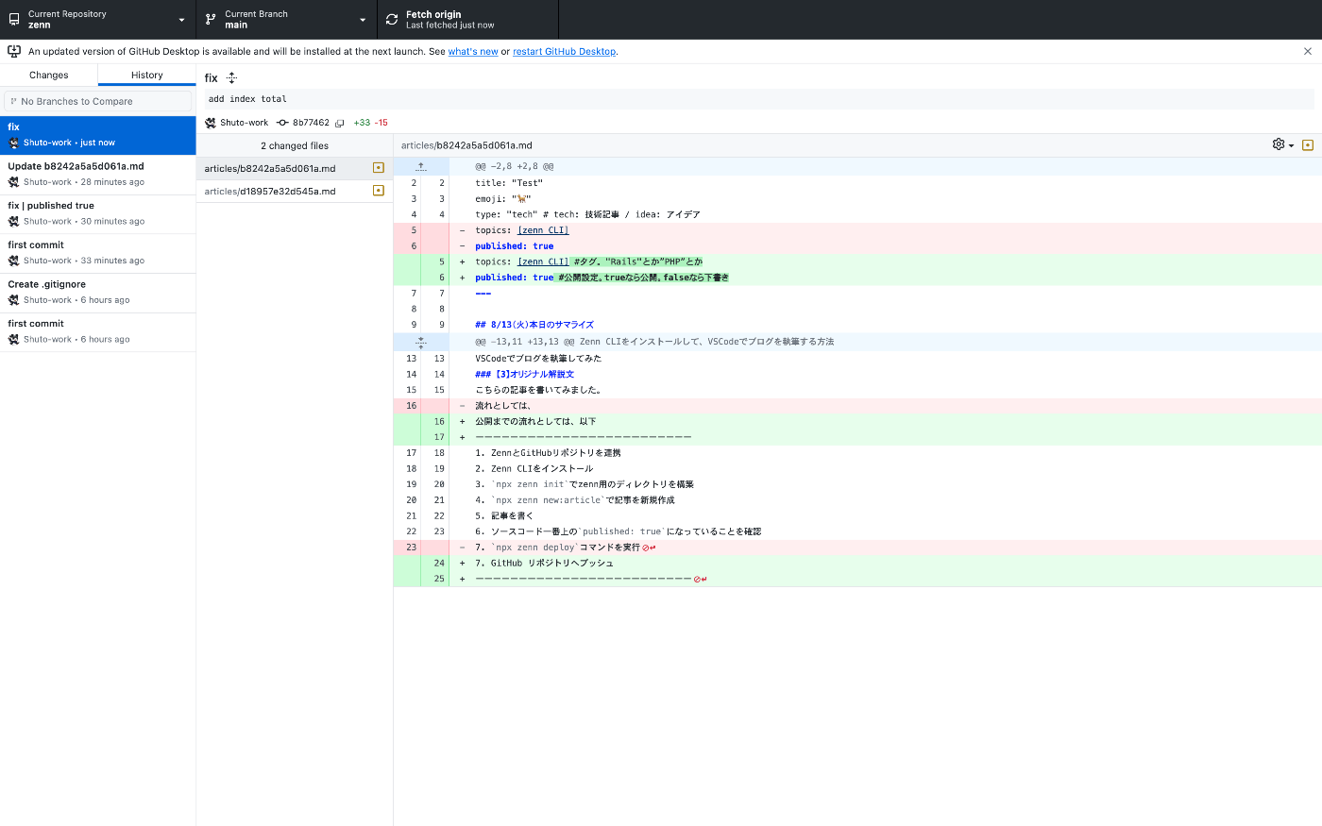Click the commit SHA 8b77462
The height and width of the screenshot is (826, 1322).
[311, 123]
